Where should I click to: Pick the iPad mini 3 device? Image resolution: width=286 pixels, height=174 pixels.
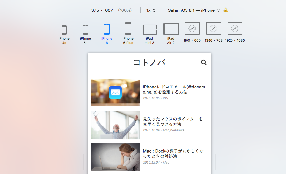pyautogui.click(x=149, y=30)
